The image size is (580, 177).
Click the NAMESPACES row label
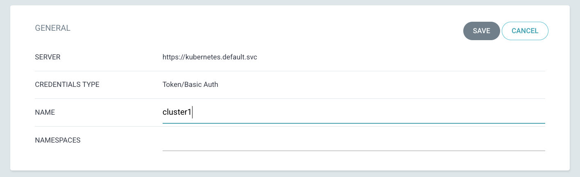(58, 140)
